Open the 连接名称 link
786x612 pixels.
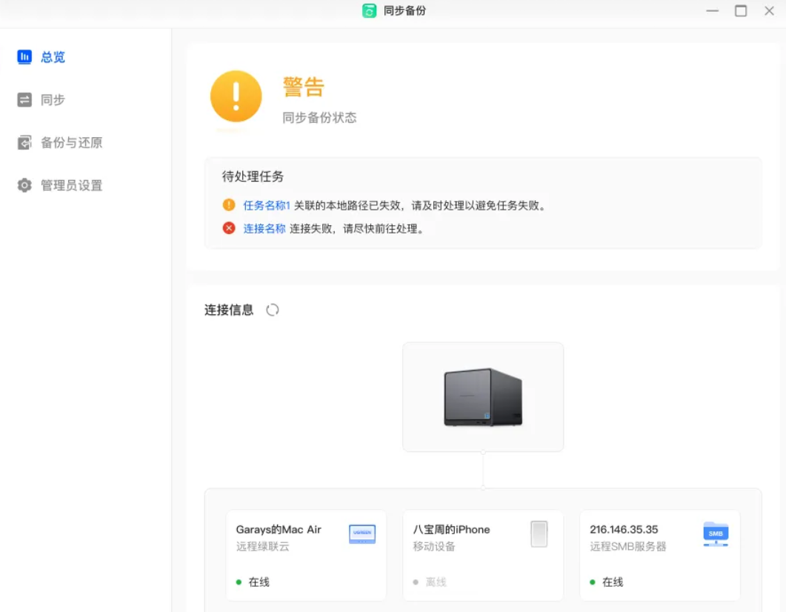coord(264,228)
